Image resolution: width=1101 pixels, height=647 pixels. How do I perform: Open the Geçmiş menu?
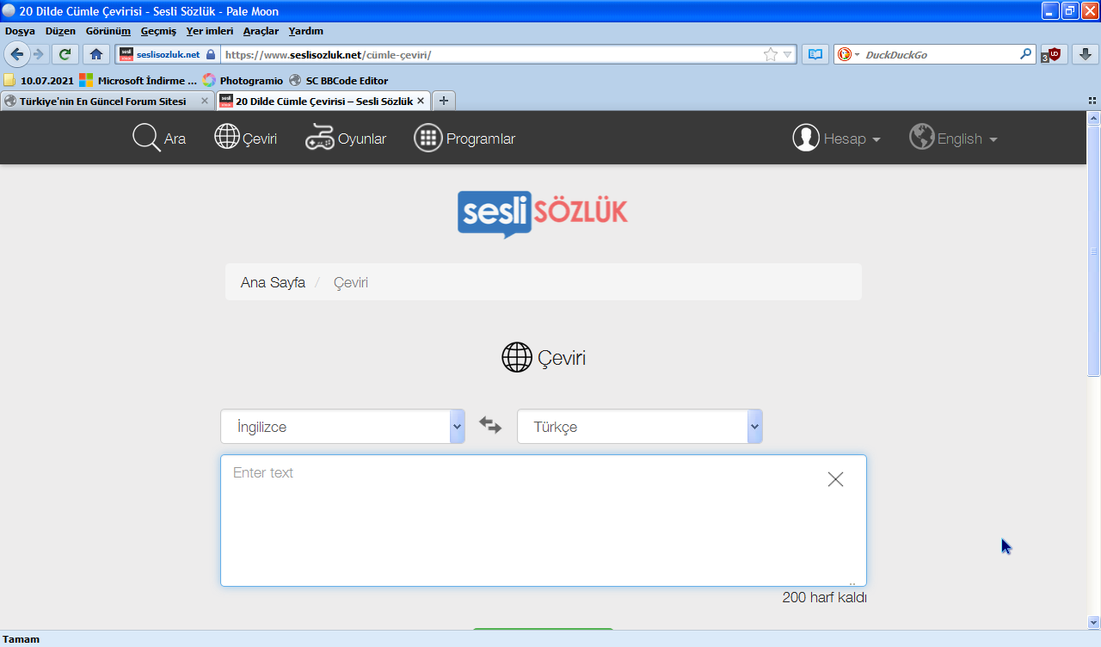158,31
